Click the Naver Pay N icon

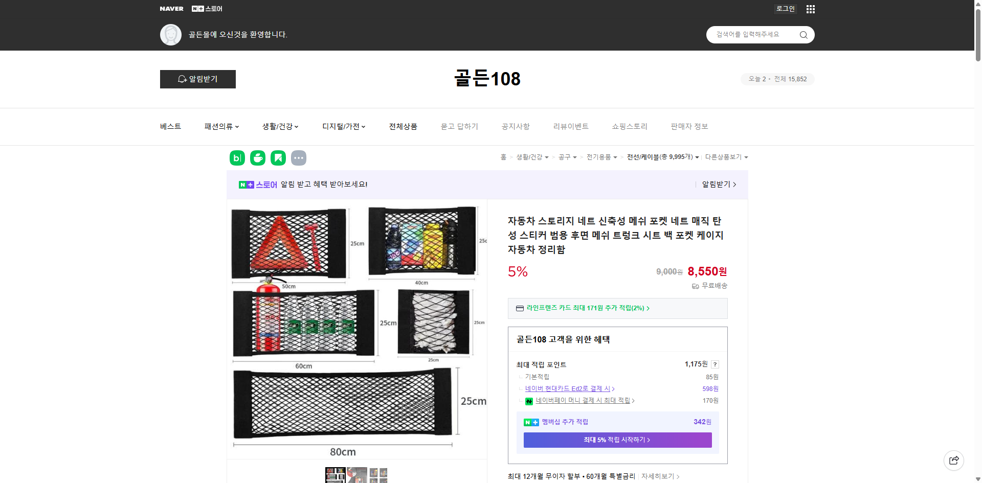529,401
